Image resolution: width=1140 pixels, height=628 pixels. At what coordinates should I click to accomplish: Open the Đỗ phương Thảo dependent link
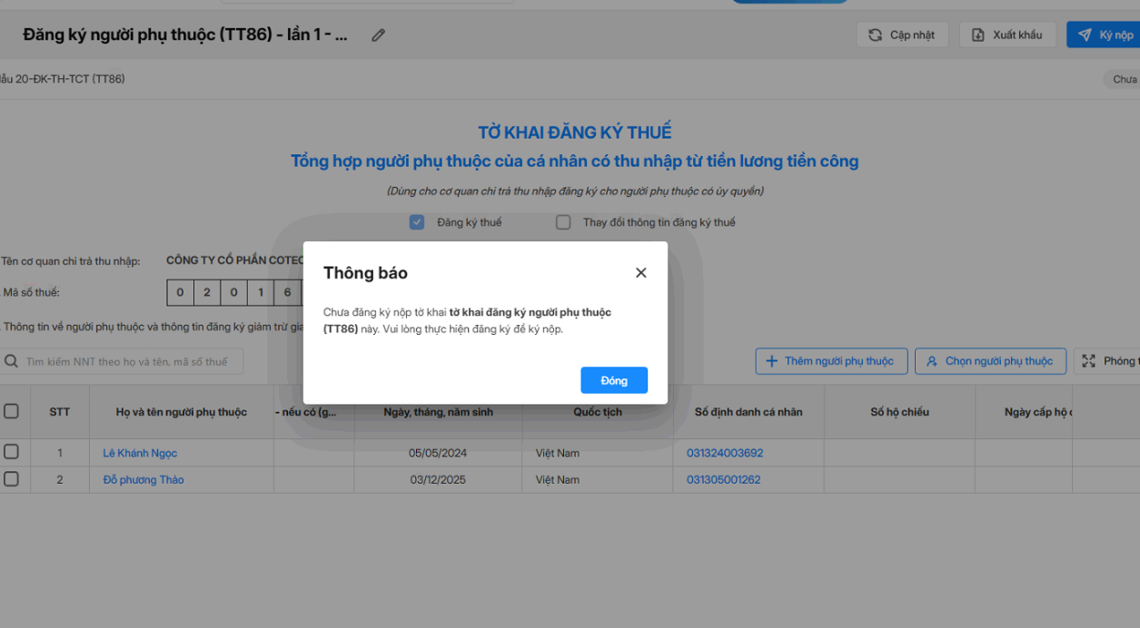point(144,480)
